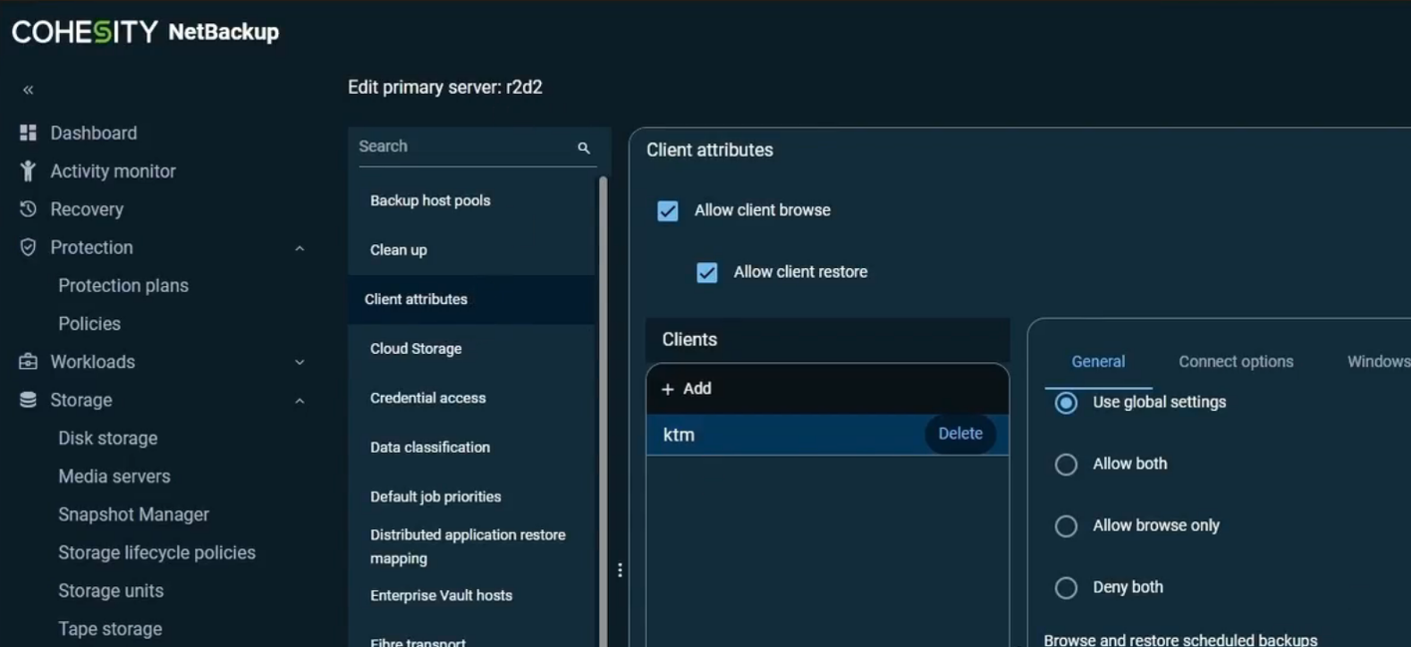Delete the ktm client
The height and width of the screenshot is (647, 1411).
[959, 433]
